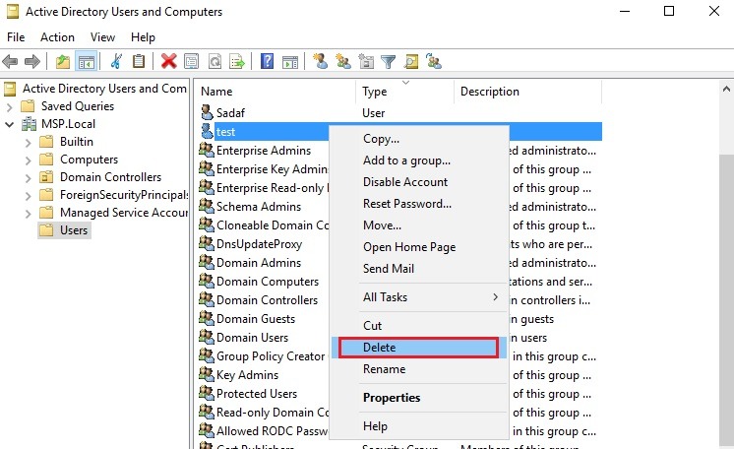
Task: Click the Export list toolbar icon
Action: [x=237, y=61]
